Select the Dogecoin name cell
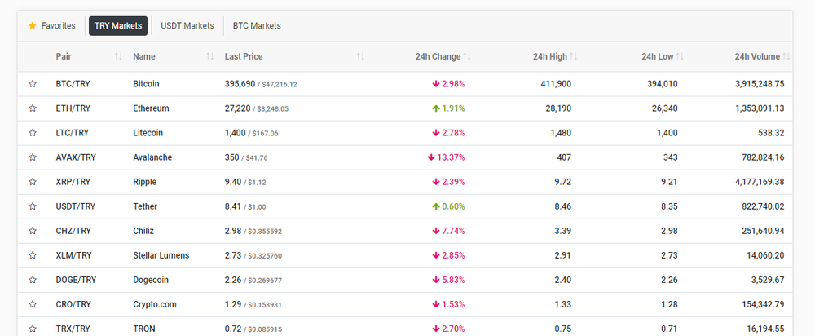The image size is (815, 336). [x=152, y=279]
